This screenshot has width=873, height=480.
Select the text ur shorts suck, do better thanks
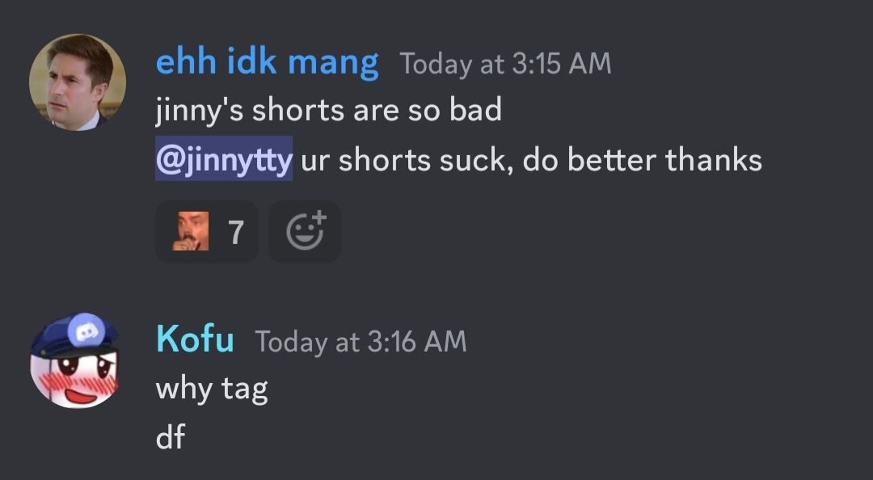point(531,160)
